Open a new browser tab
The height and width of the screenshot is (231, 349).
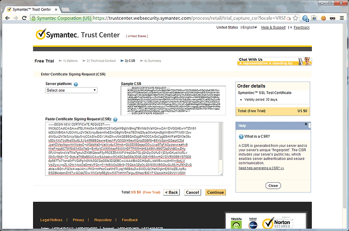[65, 10]
